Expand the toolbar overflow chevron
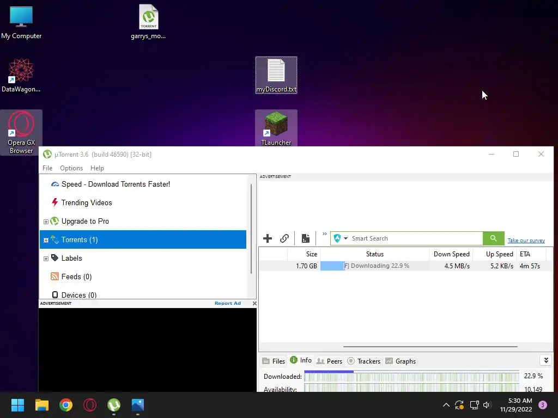 tap(325, 234)
